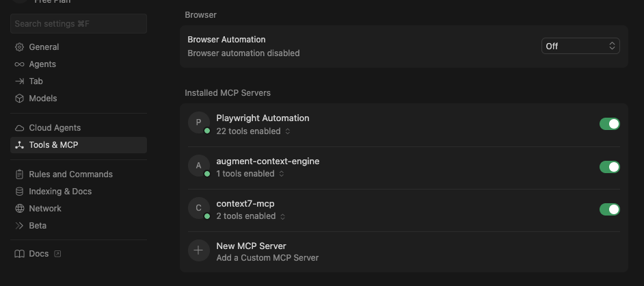Switch to Cloud Agents settings
The width and height of the screenshot is (644, 286).
(x=79, y=128)
